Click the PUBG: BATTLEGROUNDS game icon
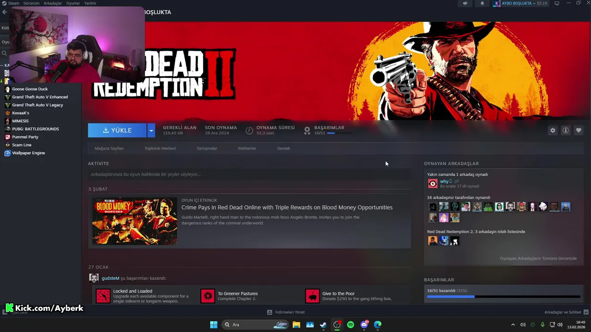Image resolution: width=591 pixels, height=332 pixels. click(7, 129)
